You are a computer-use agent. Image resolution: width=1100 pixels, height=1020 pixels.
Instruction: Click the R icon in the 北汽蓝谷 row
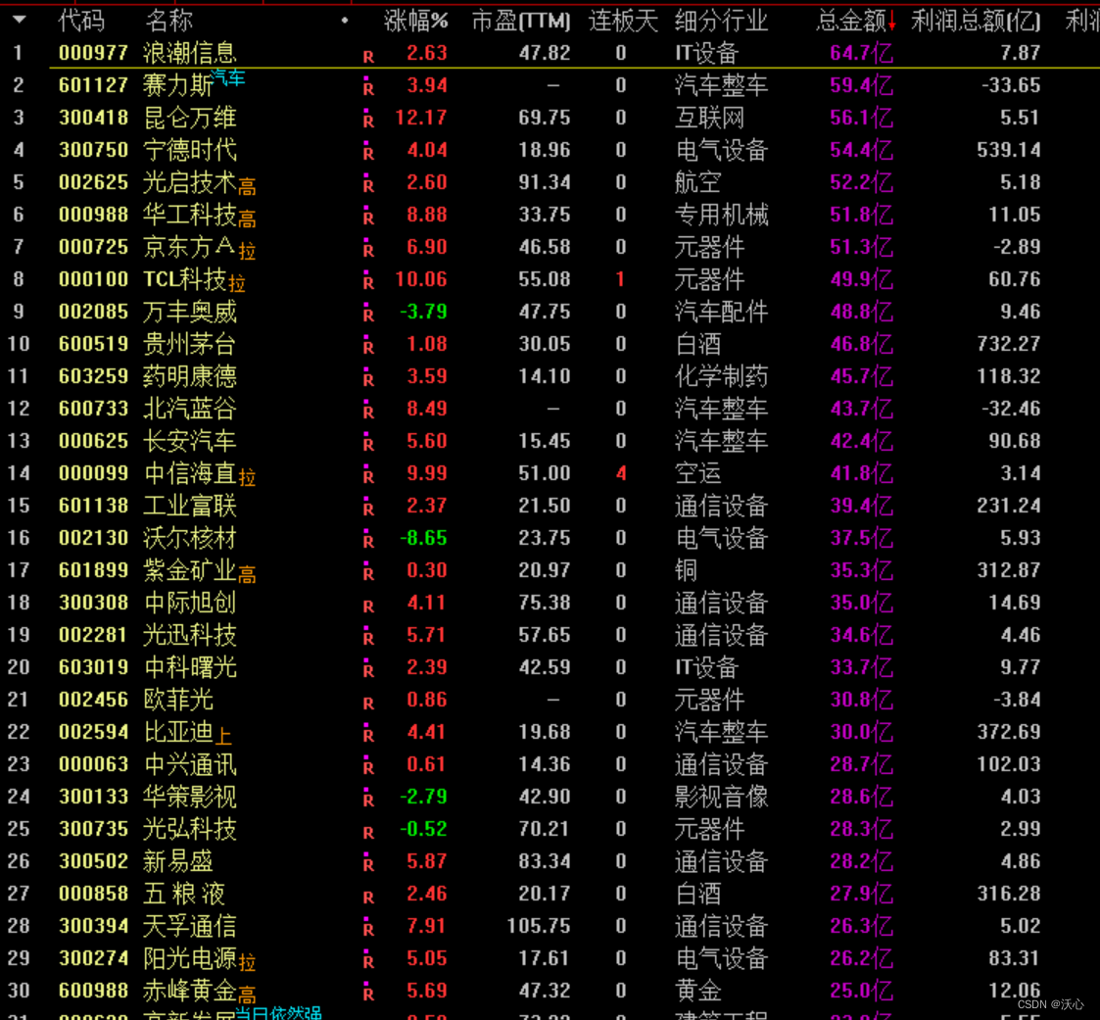click(x=368, y=411)
